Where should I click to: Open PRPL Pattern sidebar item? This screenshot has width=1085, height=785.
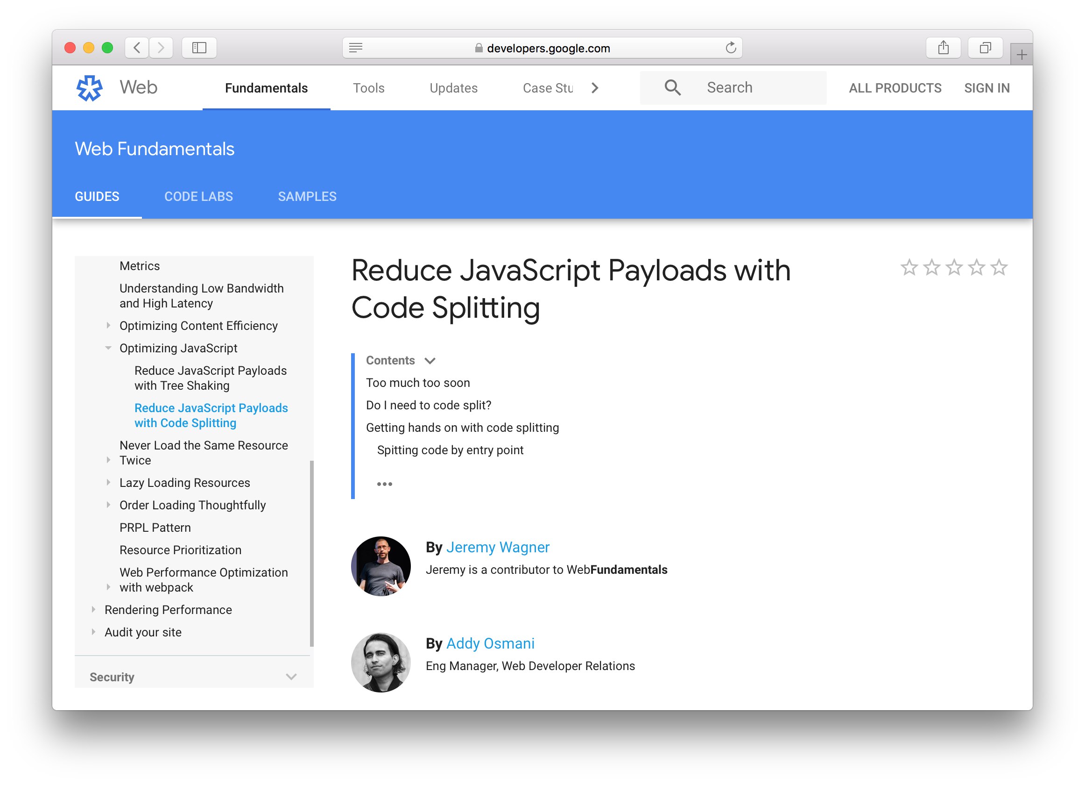[155, 528]
